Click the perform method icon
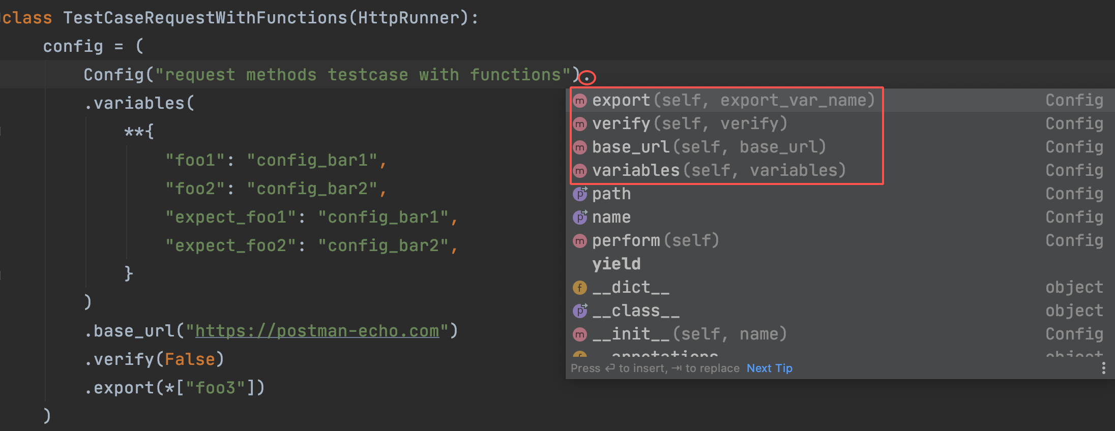Screen dimensions: 1115x431 pos(580,241)
